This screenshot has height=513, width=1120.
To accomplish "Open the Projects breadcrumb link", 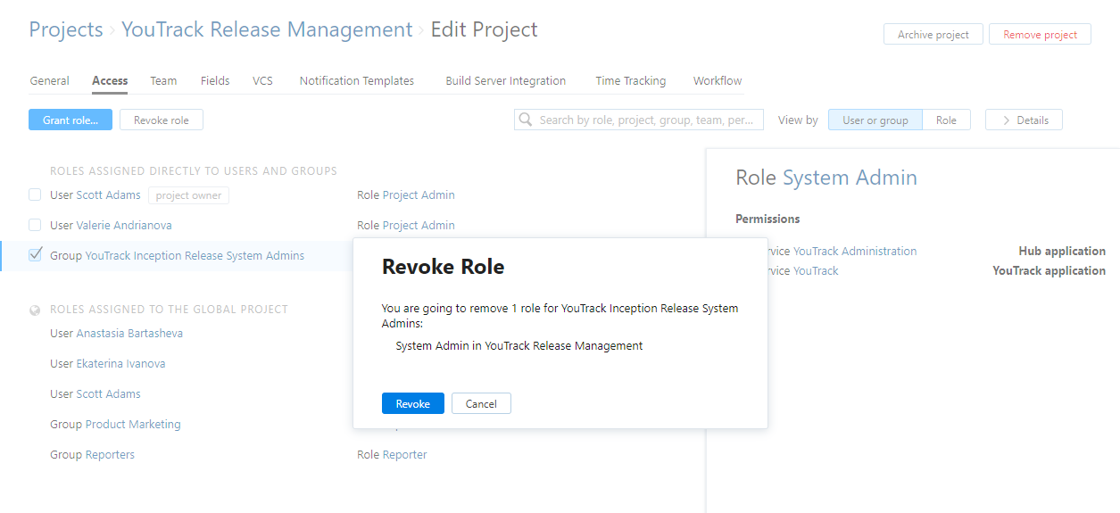I will click(x=66, y=30).
